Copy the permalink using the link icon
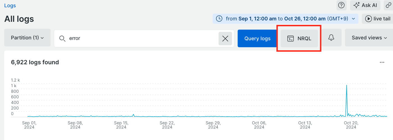 click(389, 5)
